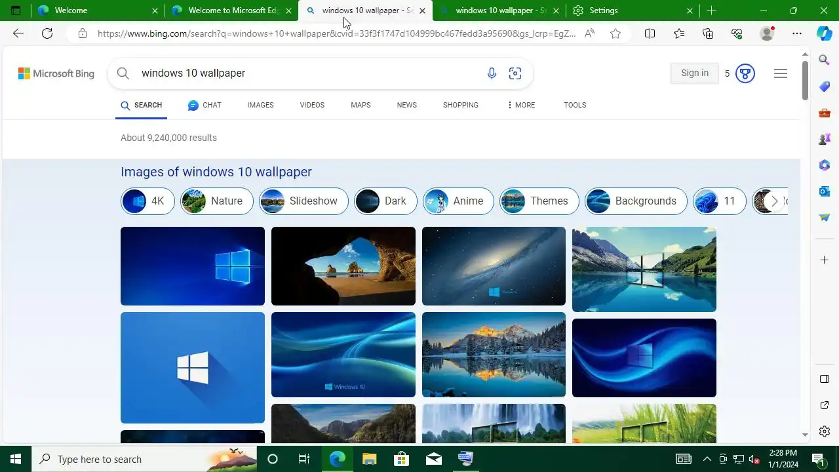This screenshot has width=839, height=472.
Task: Select the IMAGES search category
Action: (260, 105)
